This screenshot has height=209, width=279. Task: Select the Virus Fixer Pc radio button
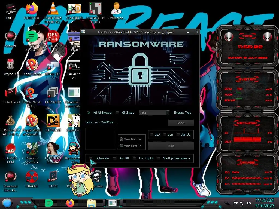121,146
